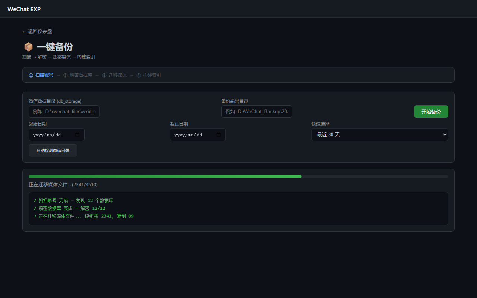Click the 快速选择 label
This screenshot has width=477, height=298.
coord(320,124)
